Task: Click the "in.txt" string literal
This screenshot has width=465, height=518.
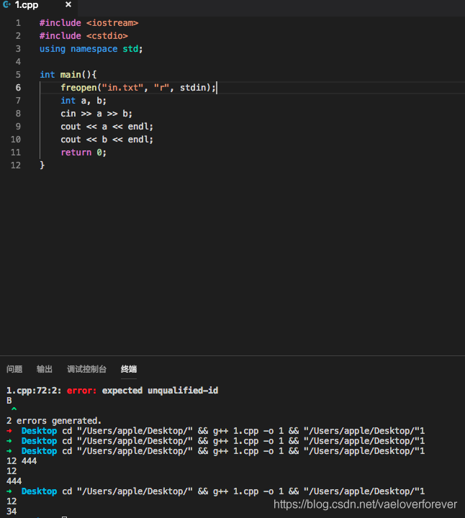Action: pos(122,88)
